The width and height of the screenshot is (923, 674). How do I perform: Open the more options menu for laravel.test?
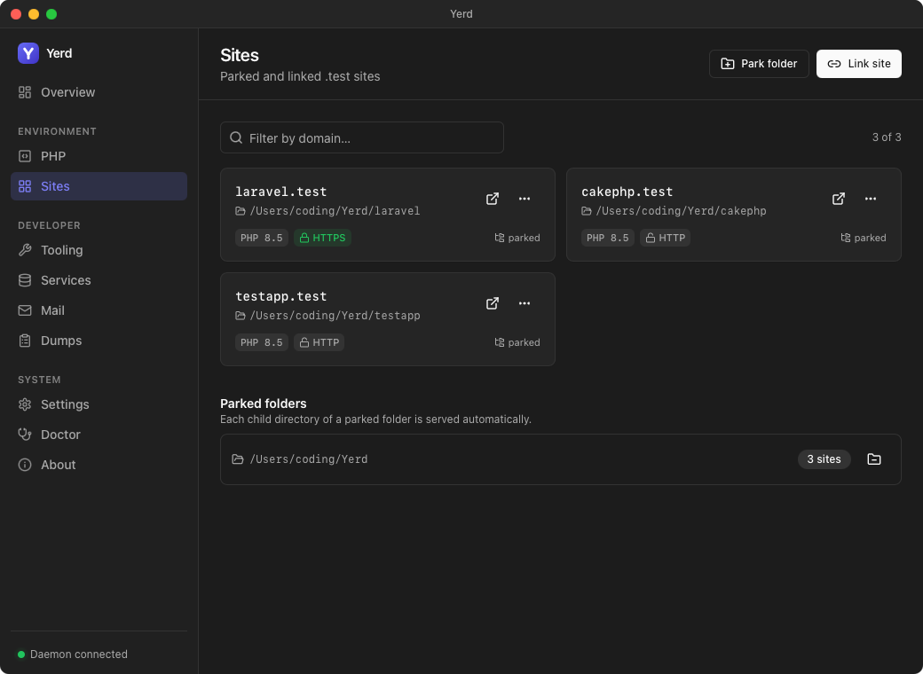(x=525, y=199)
